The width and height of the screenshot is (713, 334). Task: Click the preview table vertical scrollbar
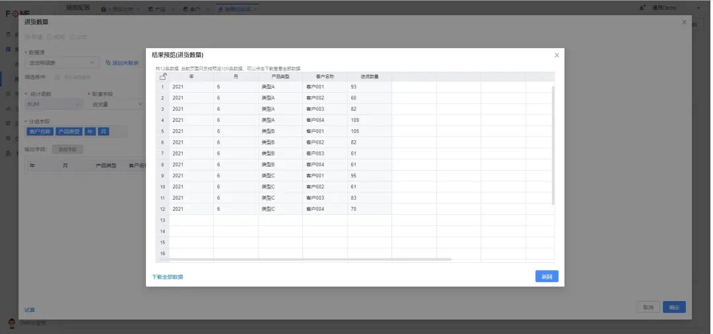pos(553,145)
